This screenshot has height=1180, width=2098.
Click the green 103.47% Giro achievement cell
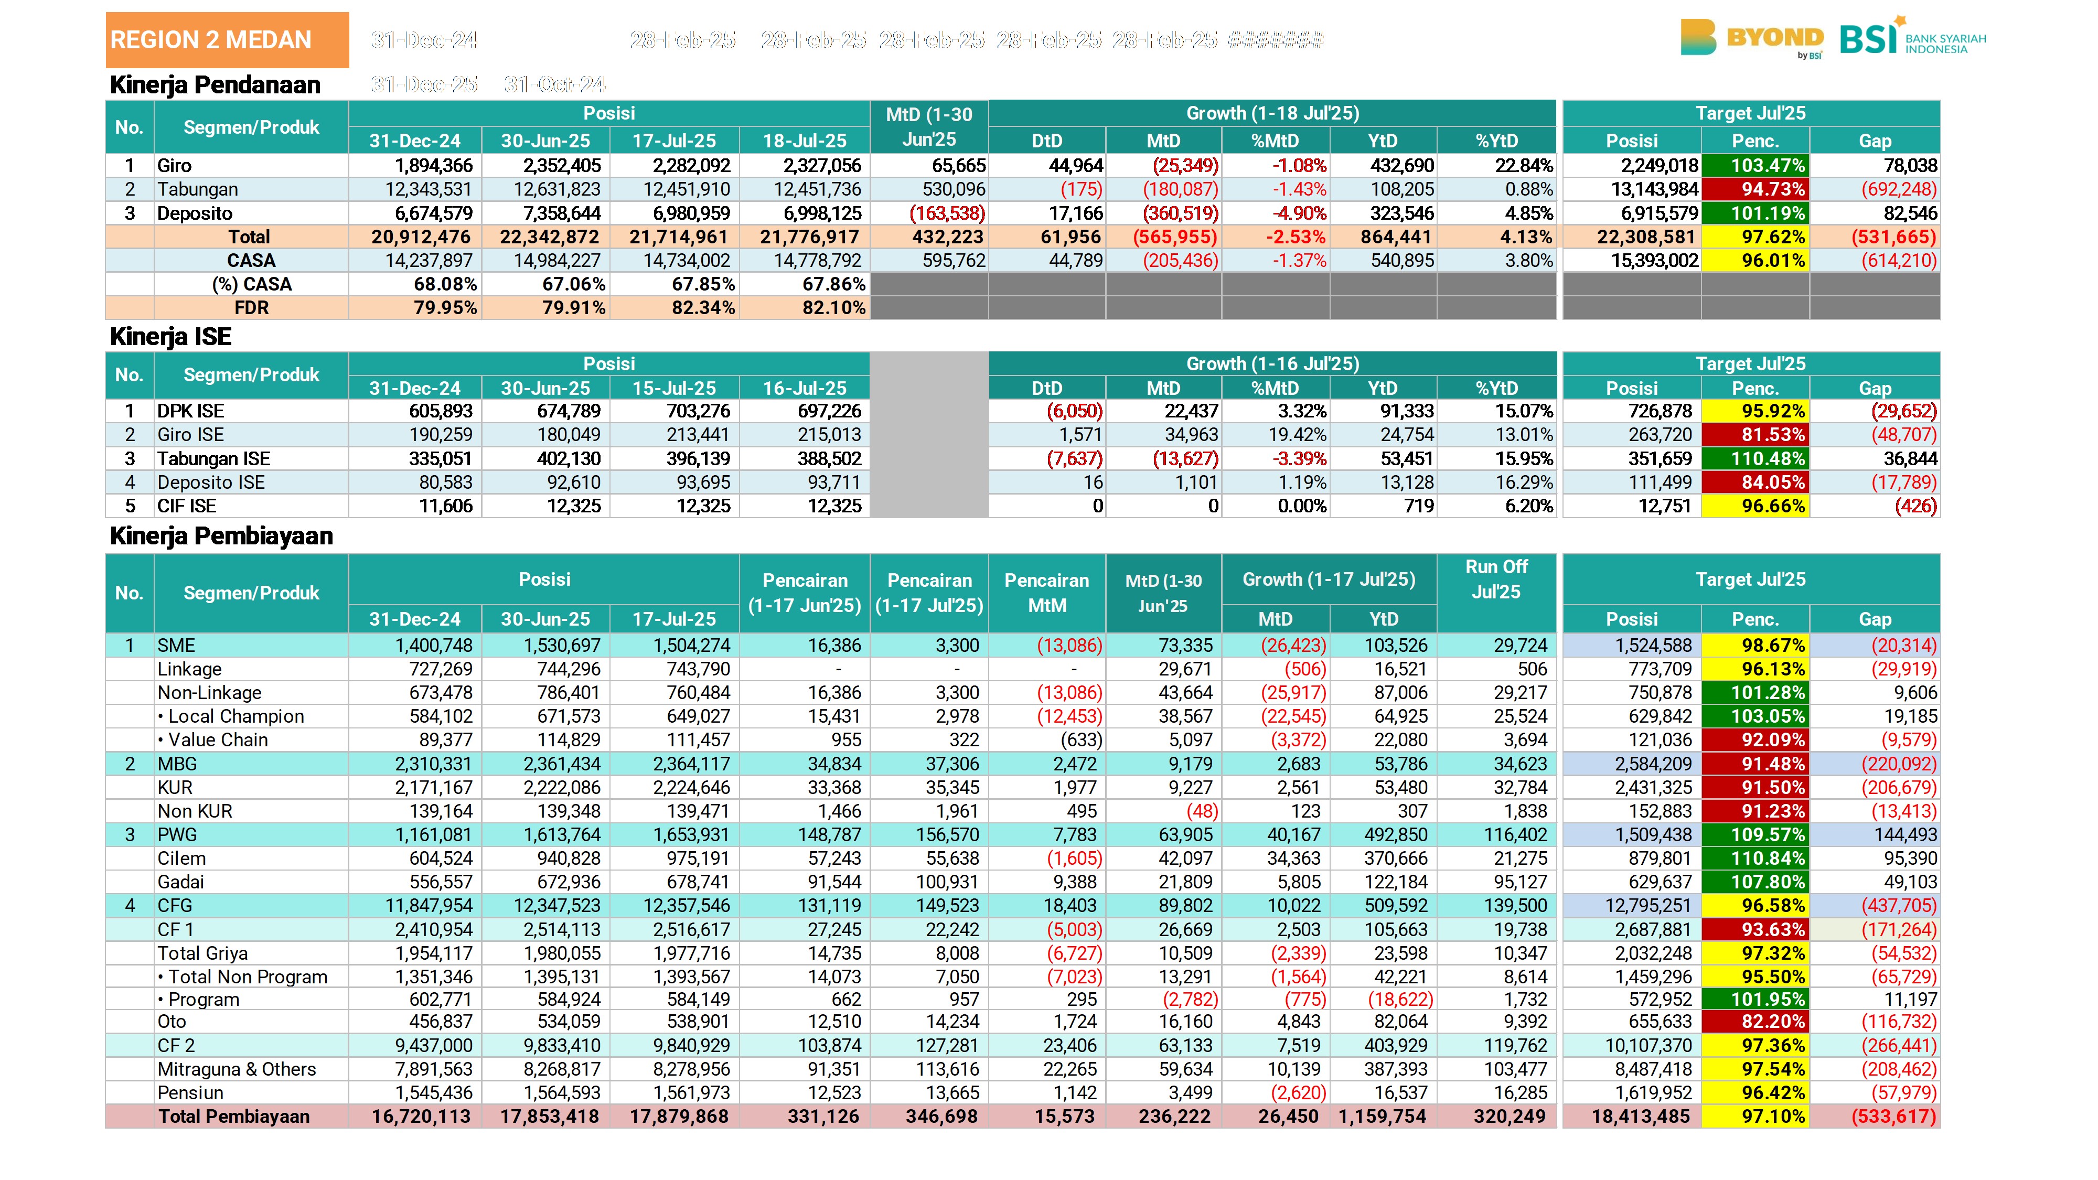coord(1755,165)
